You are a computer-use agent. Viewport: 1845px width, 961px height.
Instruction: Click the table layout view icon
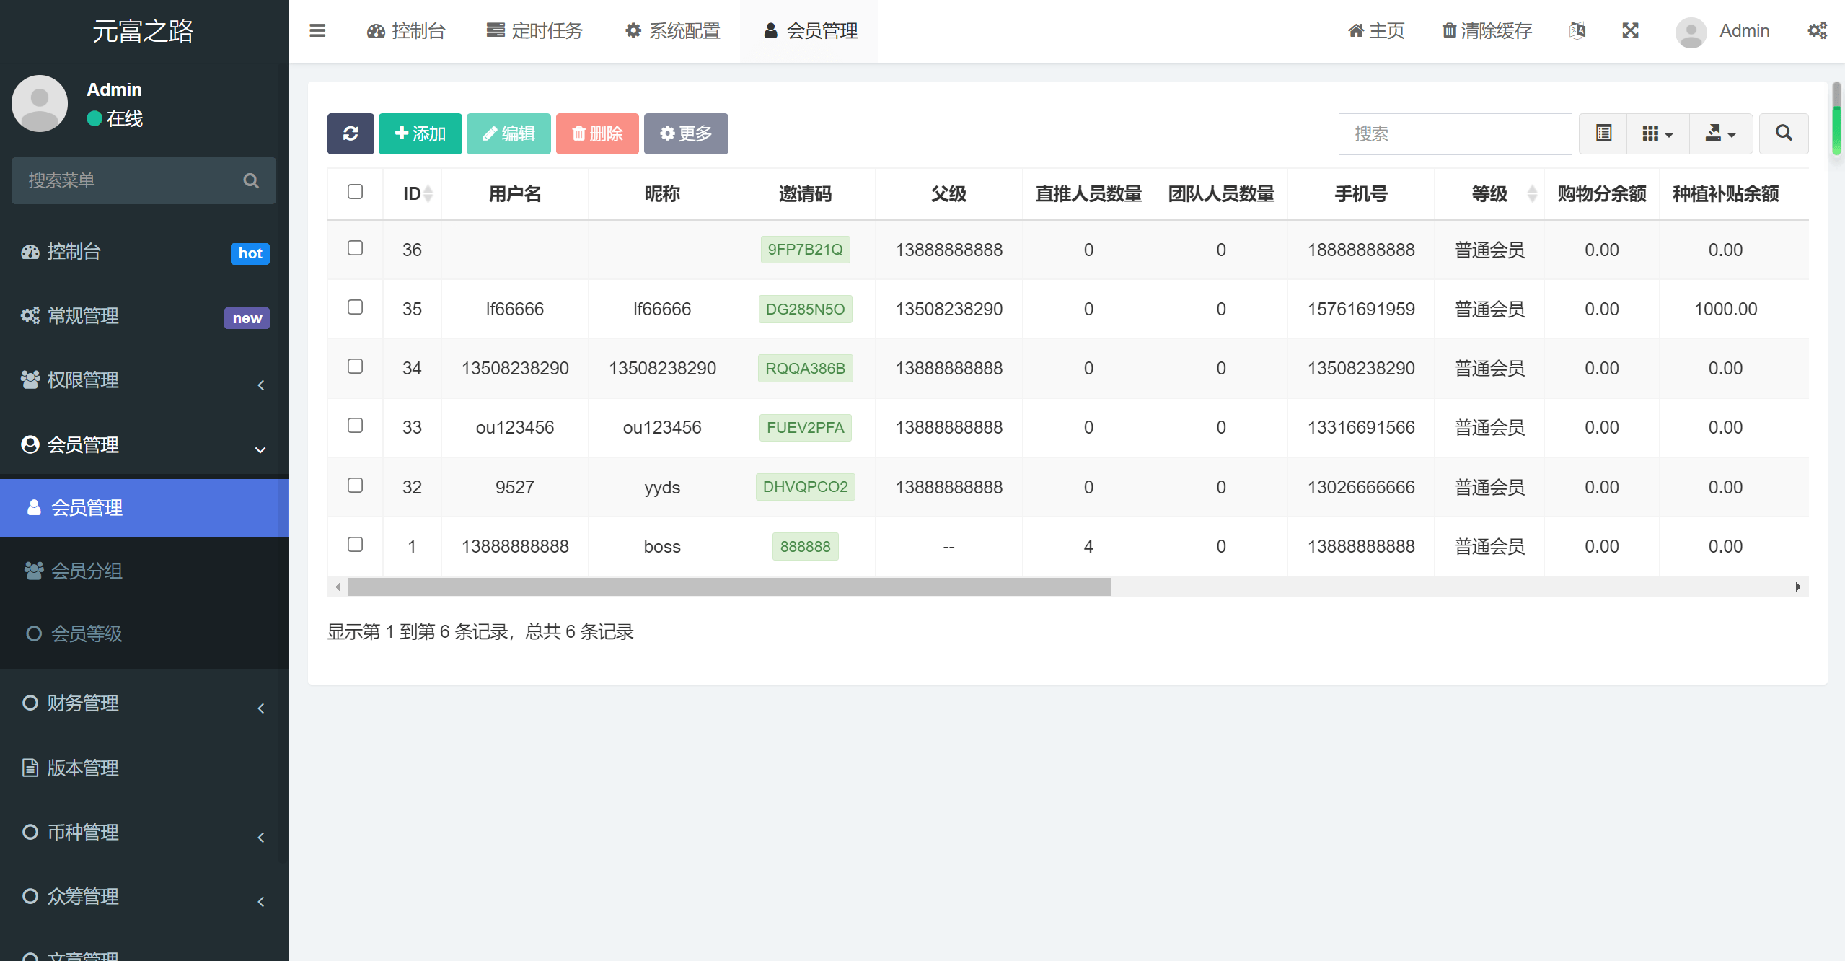pyautogui.click(x=1603, y=133)
